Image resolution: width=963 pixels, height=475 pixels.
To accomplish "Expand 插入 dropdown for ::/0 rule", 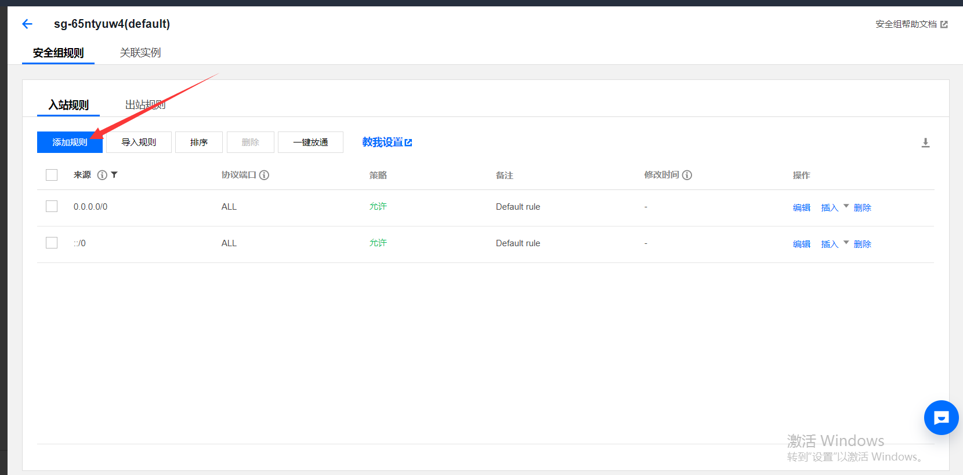I will [846, 243].
